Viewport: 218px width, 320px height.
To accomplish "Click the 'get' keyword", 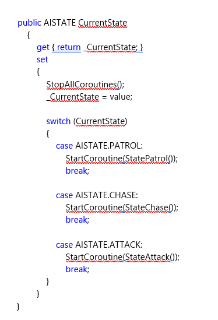I will click(x=43, y=48).
